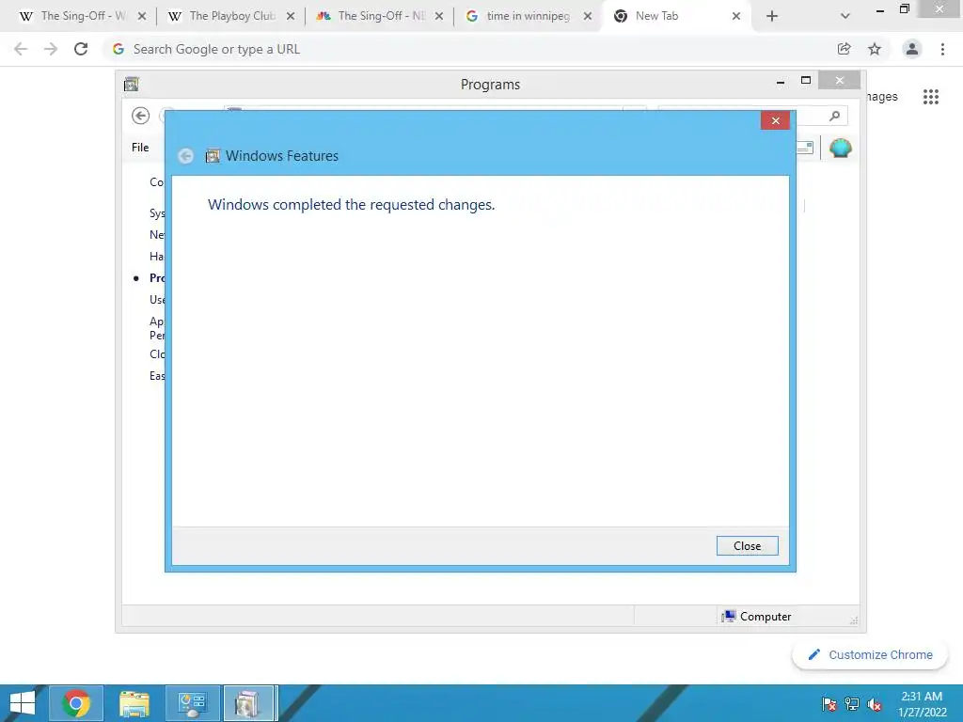This screenshot has height=722, width=963.
Task: Close the time in winnipeg tab
Action: click(588, 17)
